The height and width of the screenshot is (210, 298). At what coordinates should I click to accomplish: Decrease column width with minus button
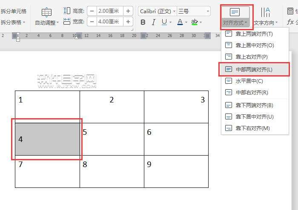tap(92, 22)
